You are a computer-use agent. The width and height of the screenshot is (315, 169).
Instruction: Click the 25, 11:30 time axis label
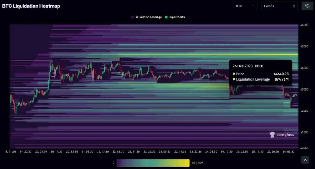pyautogui.click(x=257, y=151)
